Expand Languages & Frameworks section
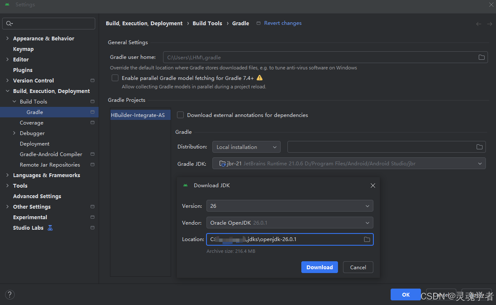496x305 pixels. click(7, 175)
